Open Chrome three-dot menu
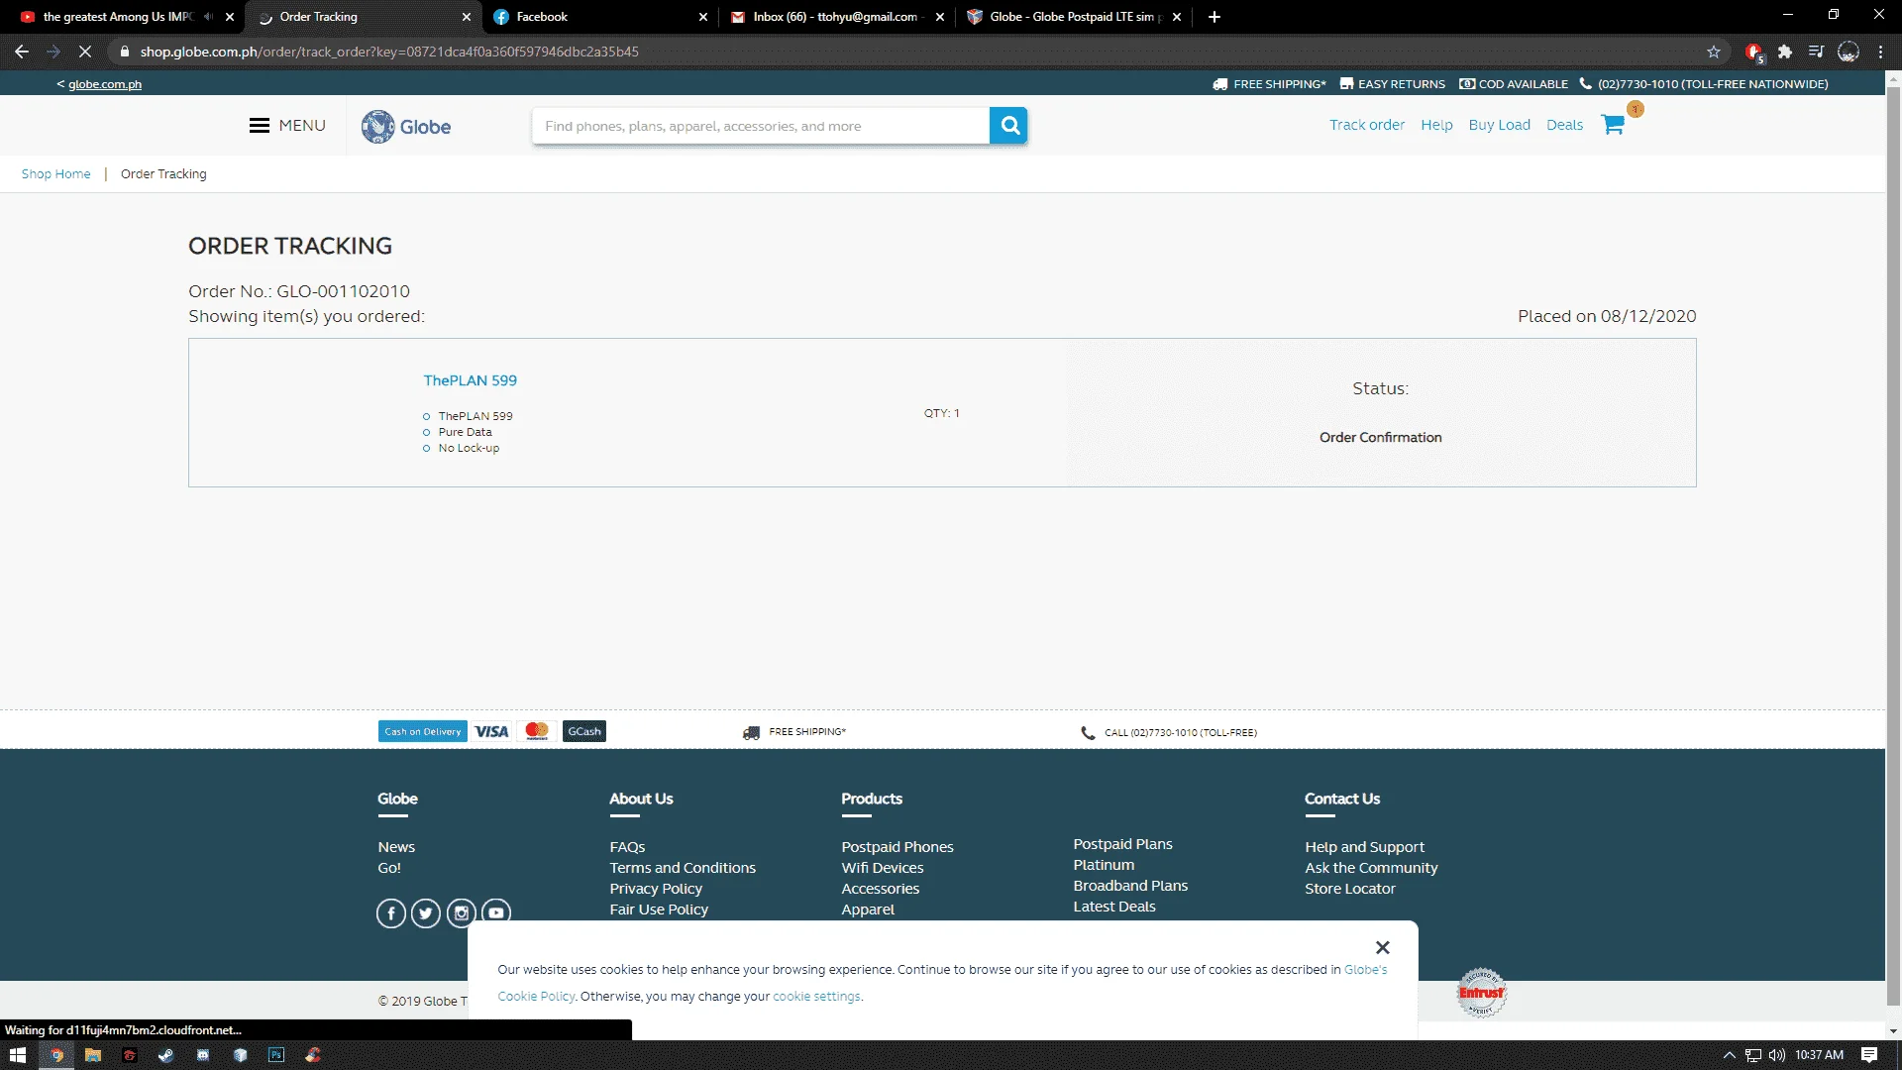 1880,52
